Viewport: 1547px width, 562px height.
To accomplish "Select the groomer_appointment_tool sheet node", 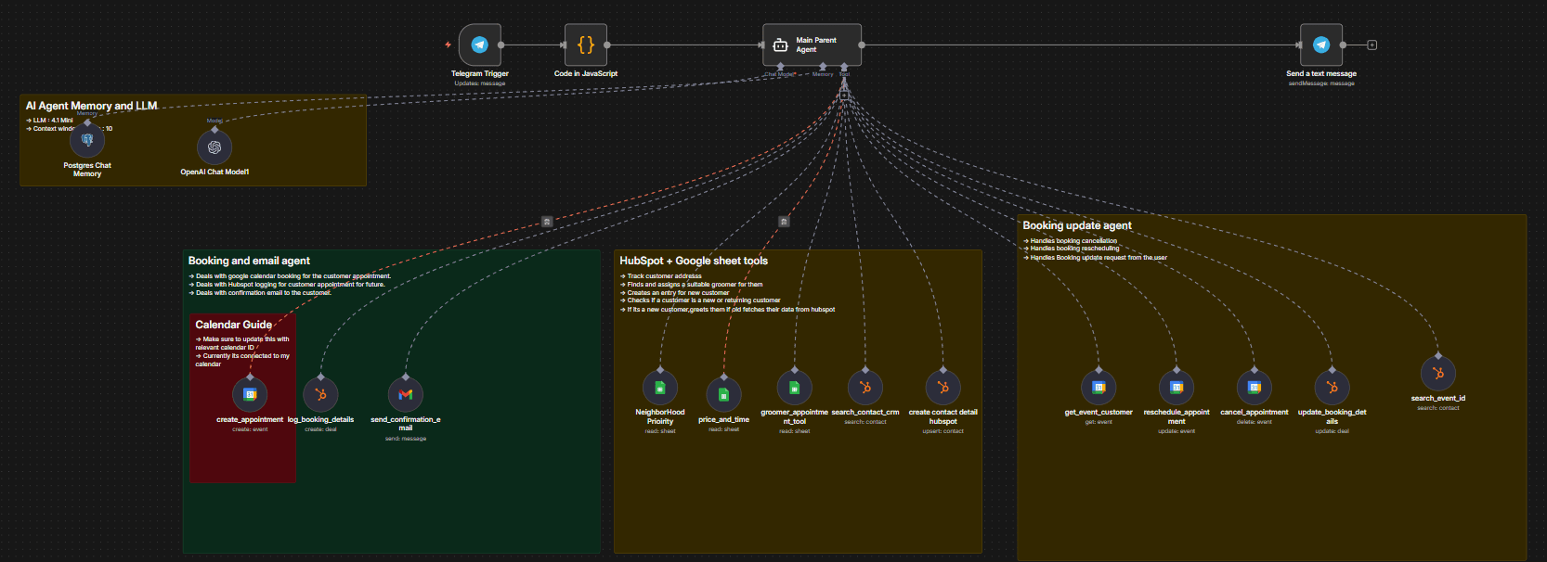I will [x=794, y=387].
